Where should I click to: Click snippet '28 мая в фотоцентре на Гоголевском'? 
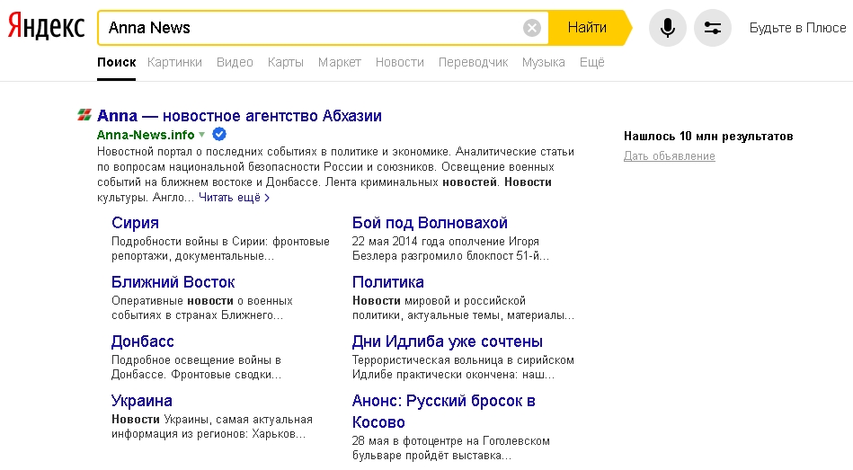[451, 448]
